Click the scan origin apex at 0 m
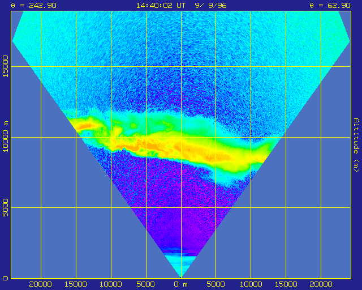The image size is (362, 290). (181, 277)
